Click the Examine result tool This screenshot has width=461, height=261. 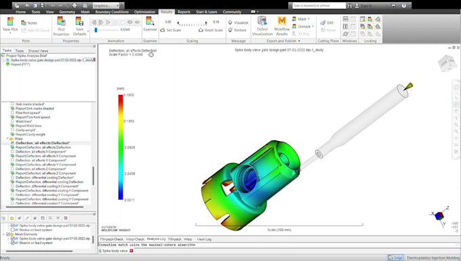[150, 24]
